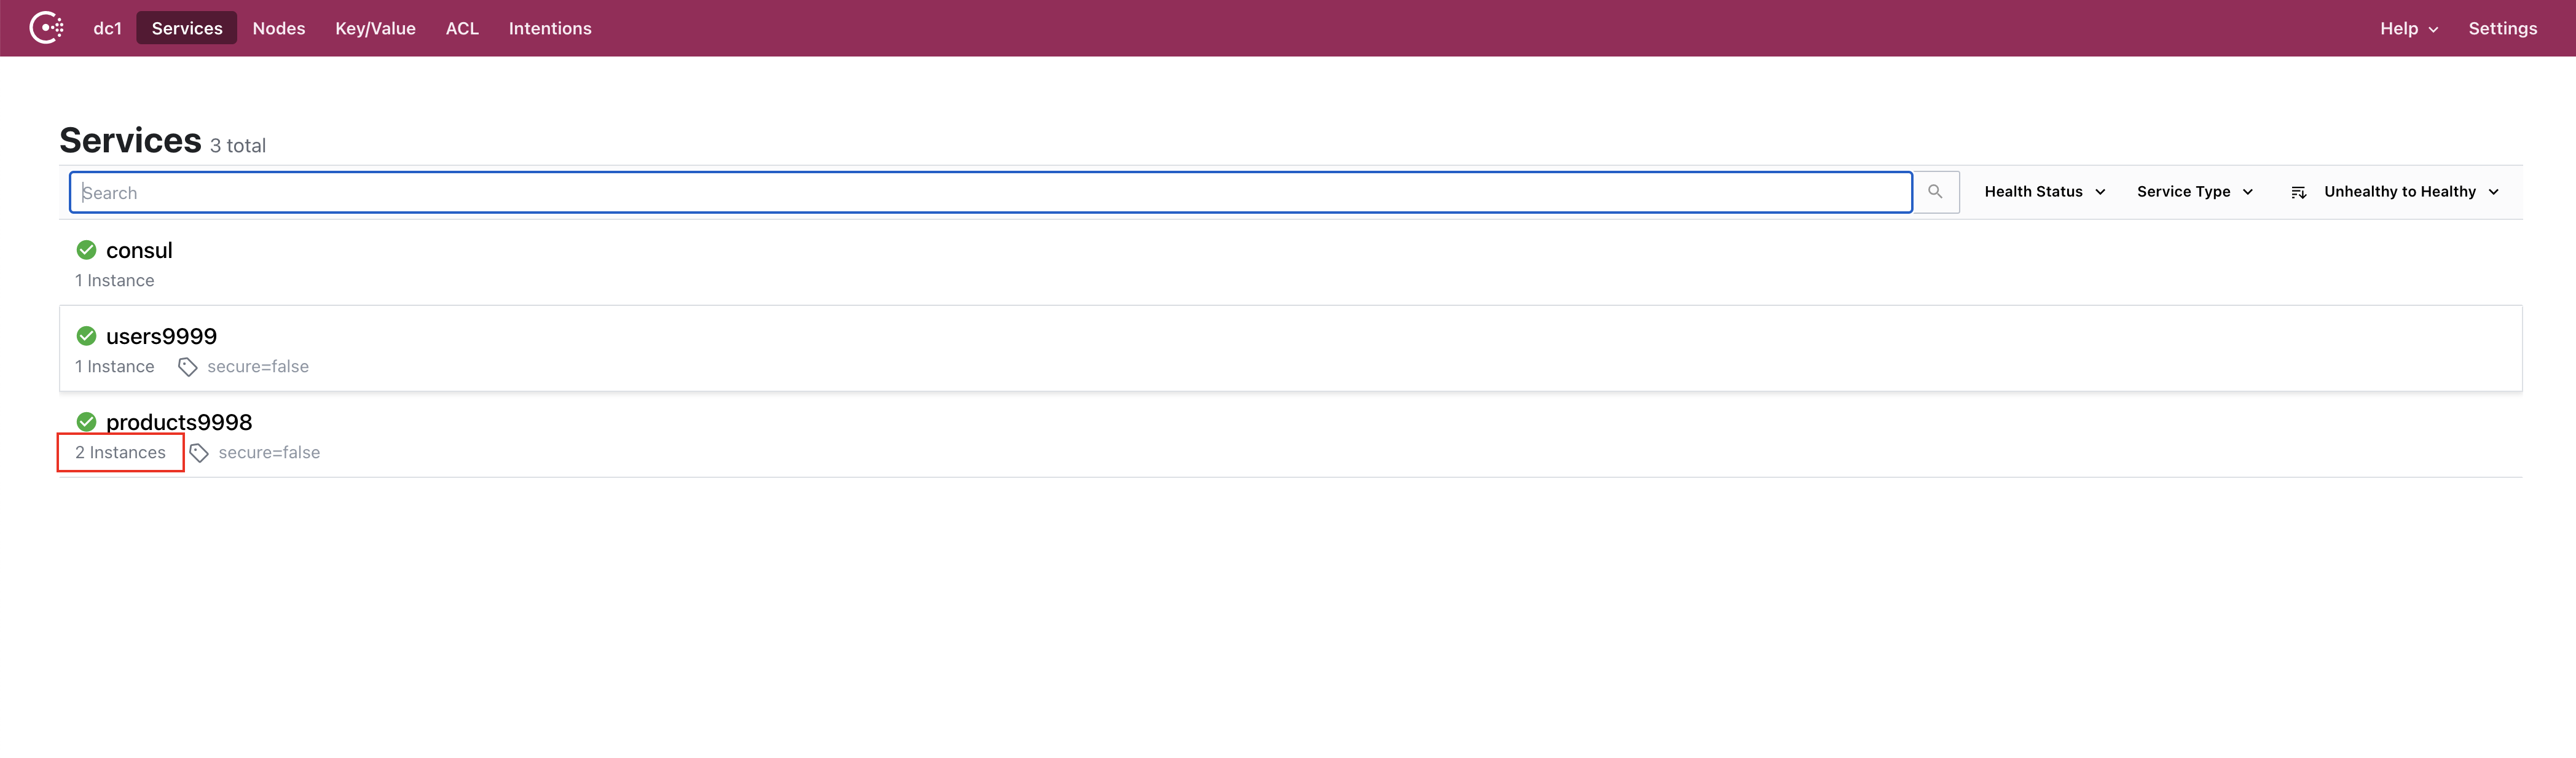
Task: Open the Service Type dropdown
Action: coord(2194,192)
